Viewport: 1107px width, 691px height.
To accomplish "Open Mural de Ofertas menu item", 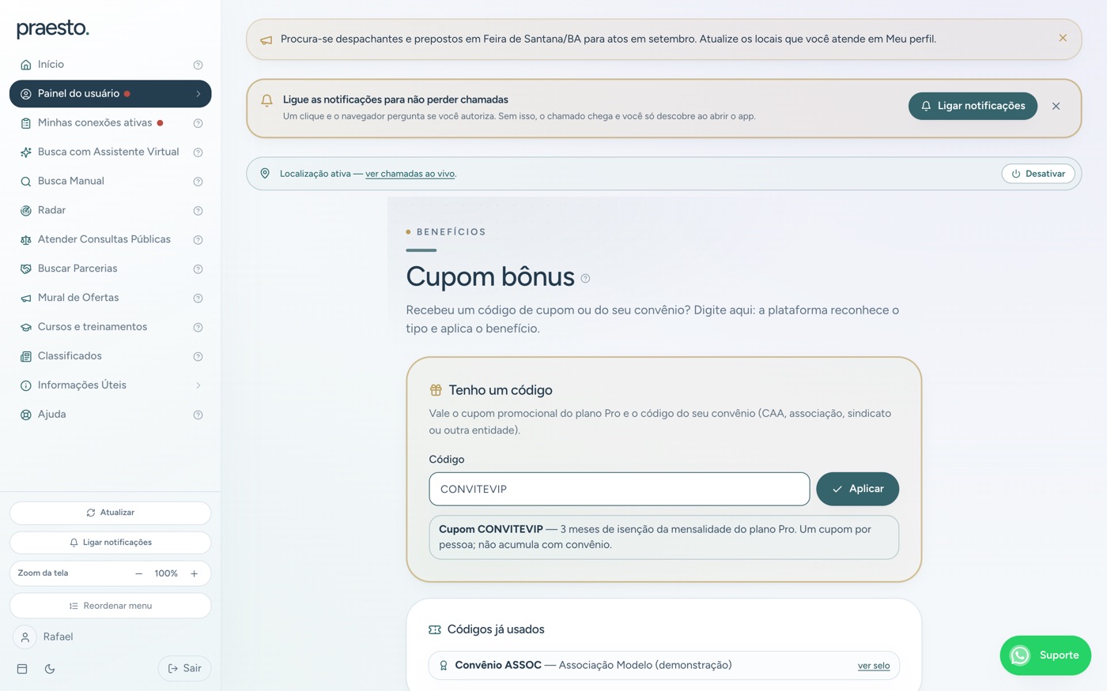I will pyautogui.click(x=110, y=299).
